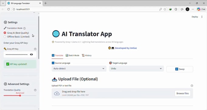The width and height of the screenshot is (207, 110).
Task: Go back with the browser back arrow
Action: click(3, 9)
